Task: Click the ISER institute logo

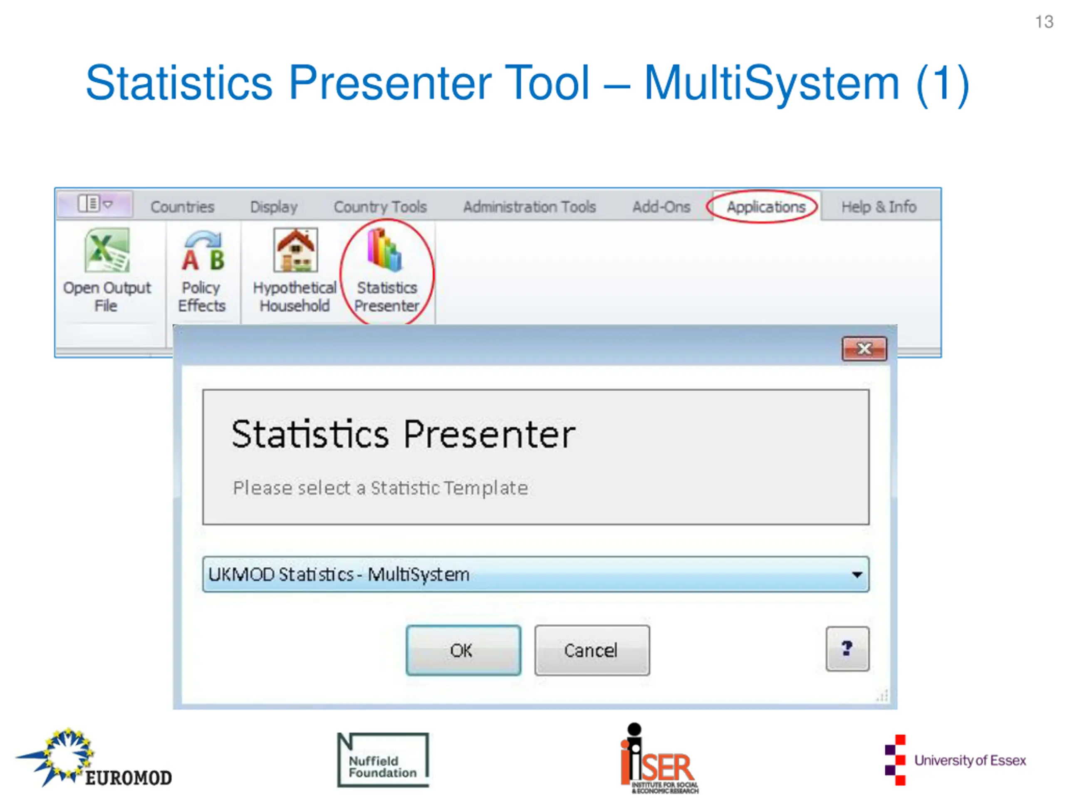Action: click(659, 759)
